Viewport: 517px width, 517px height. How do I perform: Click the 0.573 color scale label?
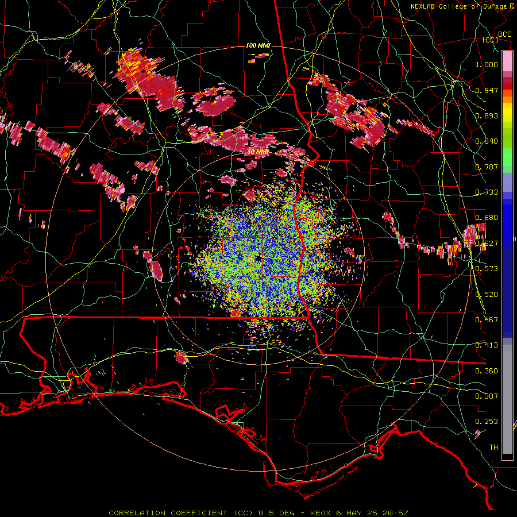tap(487, 269)
